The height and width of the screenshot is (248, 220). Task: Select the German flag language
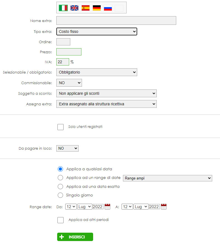(97, 8)
